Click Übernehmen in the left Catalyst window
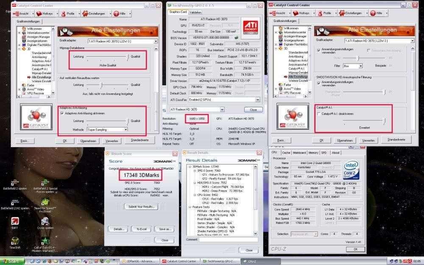The height and width of the screenshot is (265, 424). (88, 141)
